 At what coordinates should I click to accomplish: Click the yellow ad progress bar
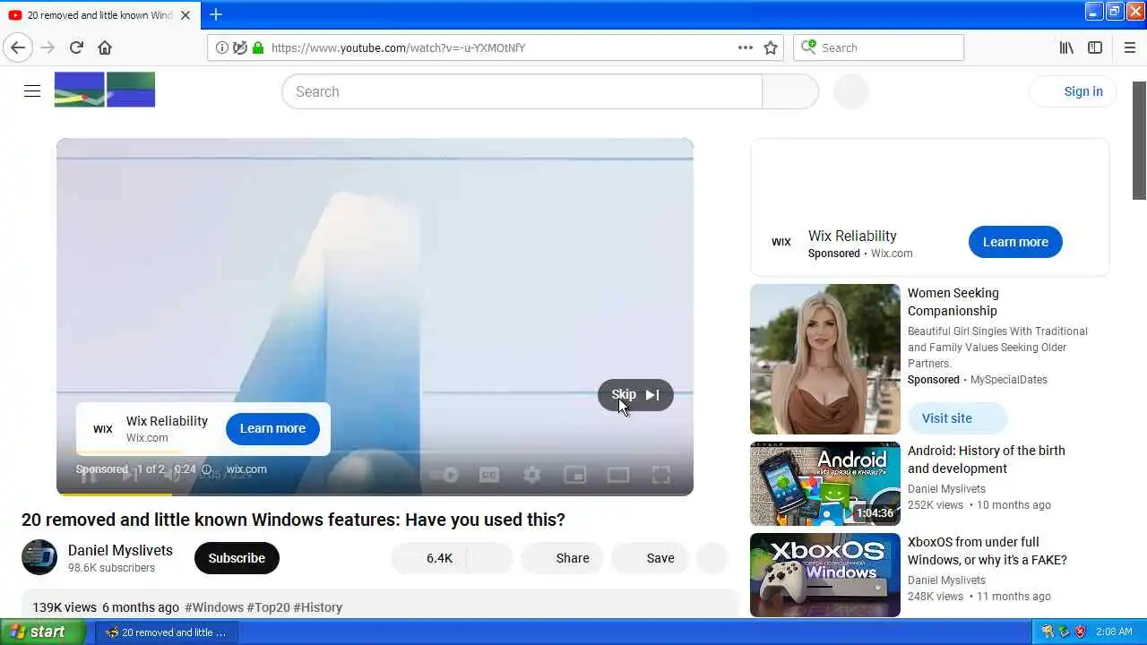(114, 494)
